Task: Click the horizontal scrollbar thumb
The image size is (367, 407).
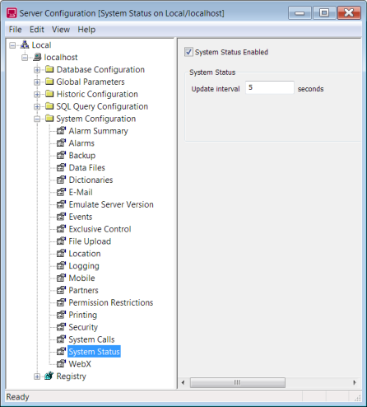Action: [238, 382]
